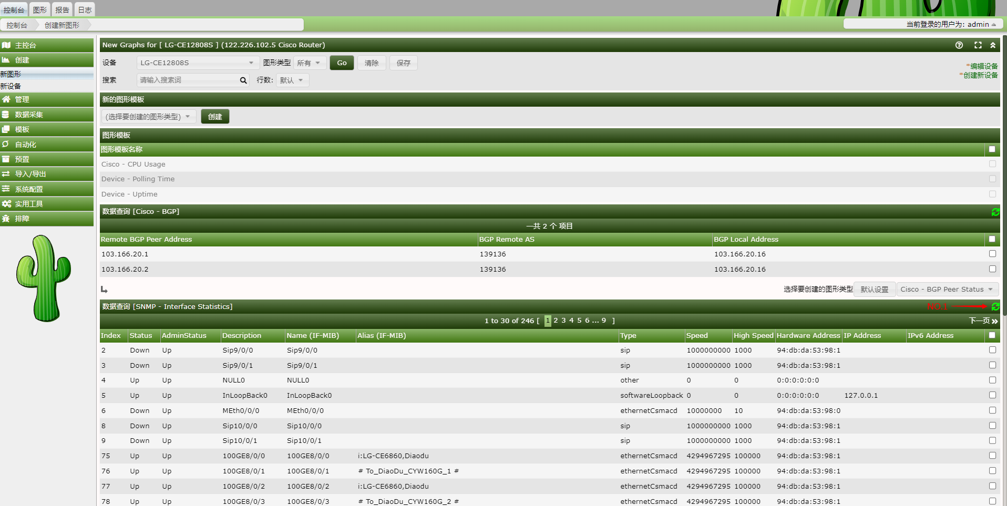Click the 创建 button under new graph template
Viewport: 1007px width, 506px height.
coord(215,117)
